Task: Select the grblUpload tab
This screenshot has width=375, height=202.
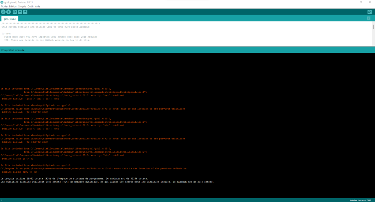Action: [x=10, y=19]
